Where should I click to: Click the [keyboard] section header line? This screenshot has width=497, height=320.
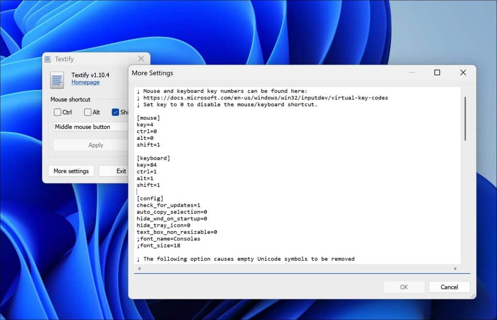[153, 158]
